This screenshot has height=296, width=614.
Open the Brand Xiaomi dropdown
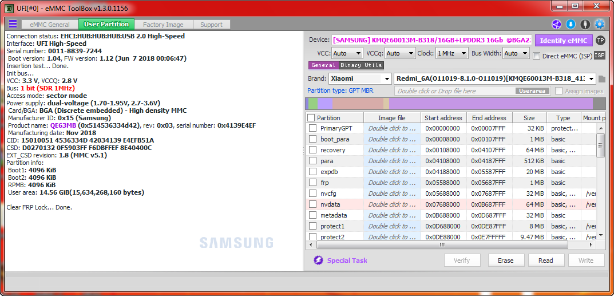[x=360, y=78]
